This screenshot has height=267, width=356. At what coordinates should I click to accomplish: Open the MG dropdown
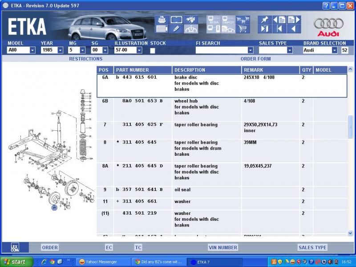pyautogui.click(x=83, y=50)
